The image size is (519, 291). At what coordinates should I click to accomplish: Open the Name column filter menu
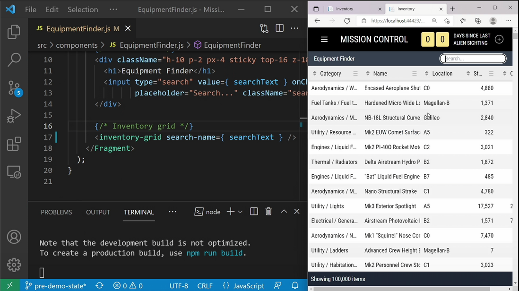point(415,73)
